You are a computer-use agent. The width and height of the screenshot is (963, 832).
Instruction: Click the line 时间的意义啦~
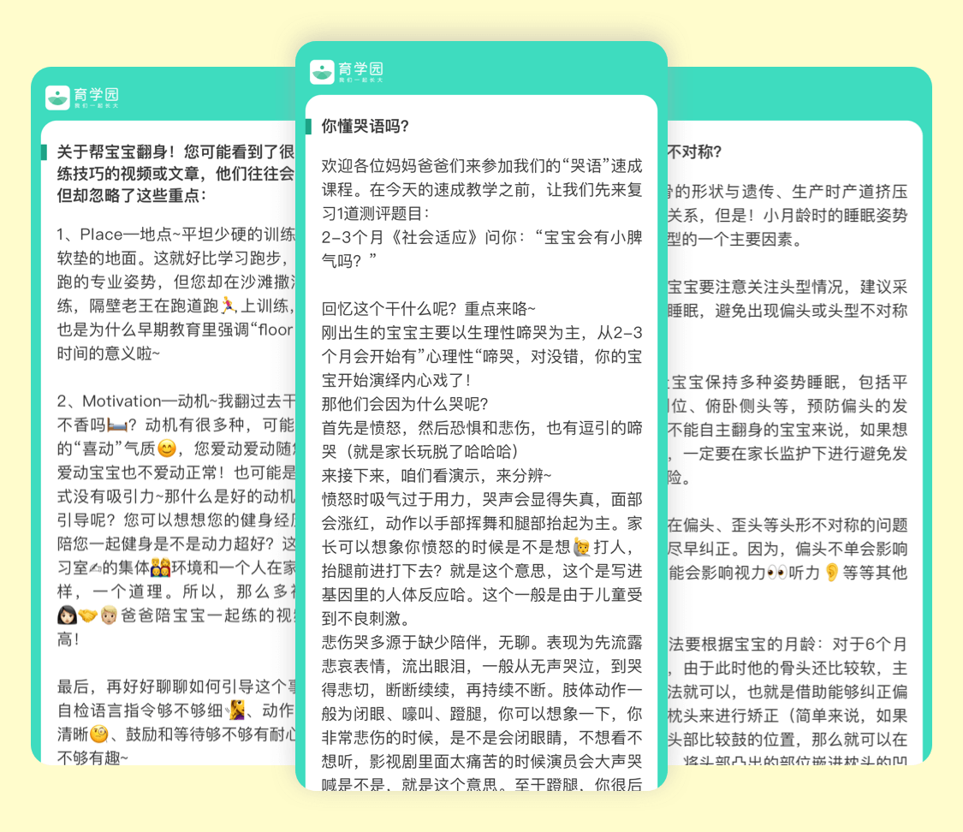click(108, 353)
